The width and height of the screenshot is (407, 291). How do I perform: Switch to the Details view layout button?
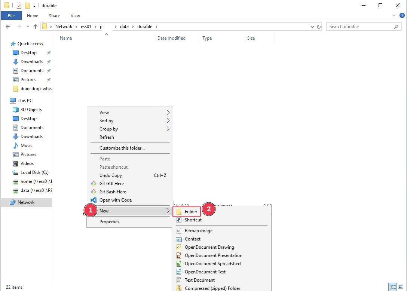pos(392,287)
